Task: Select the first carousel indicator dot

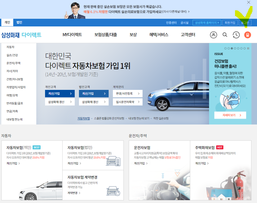Action: (225, 48)
